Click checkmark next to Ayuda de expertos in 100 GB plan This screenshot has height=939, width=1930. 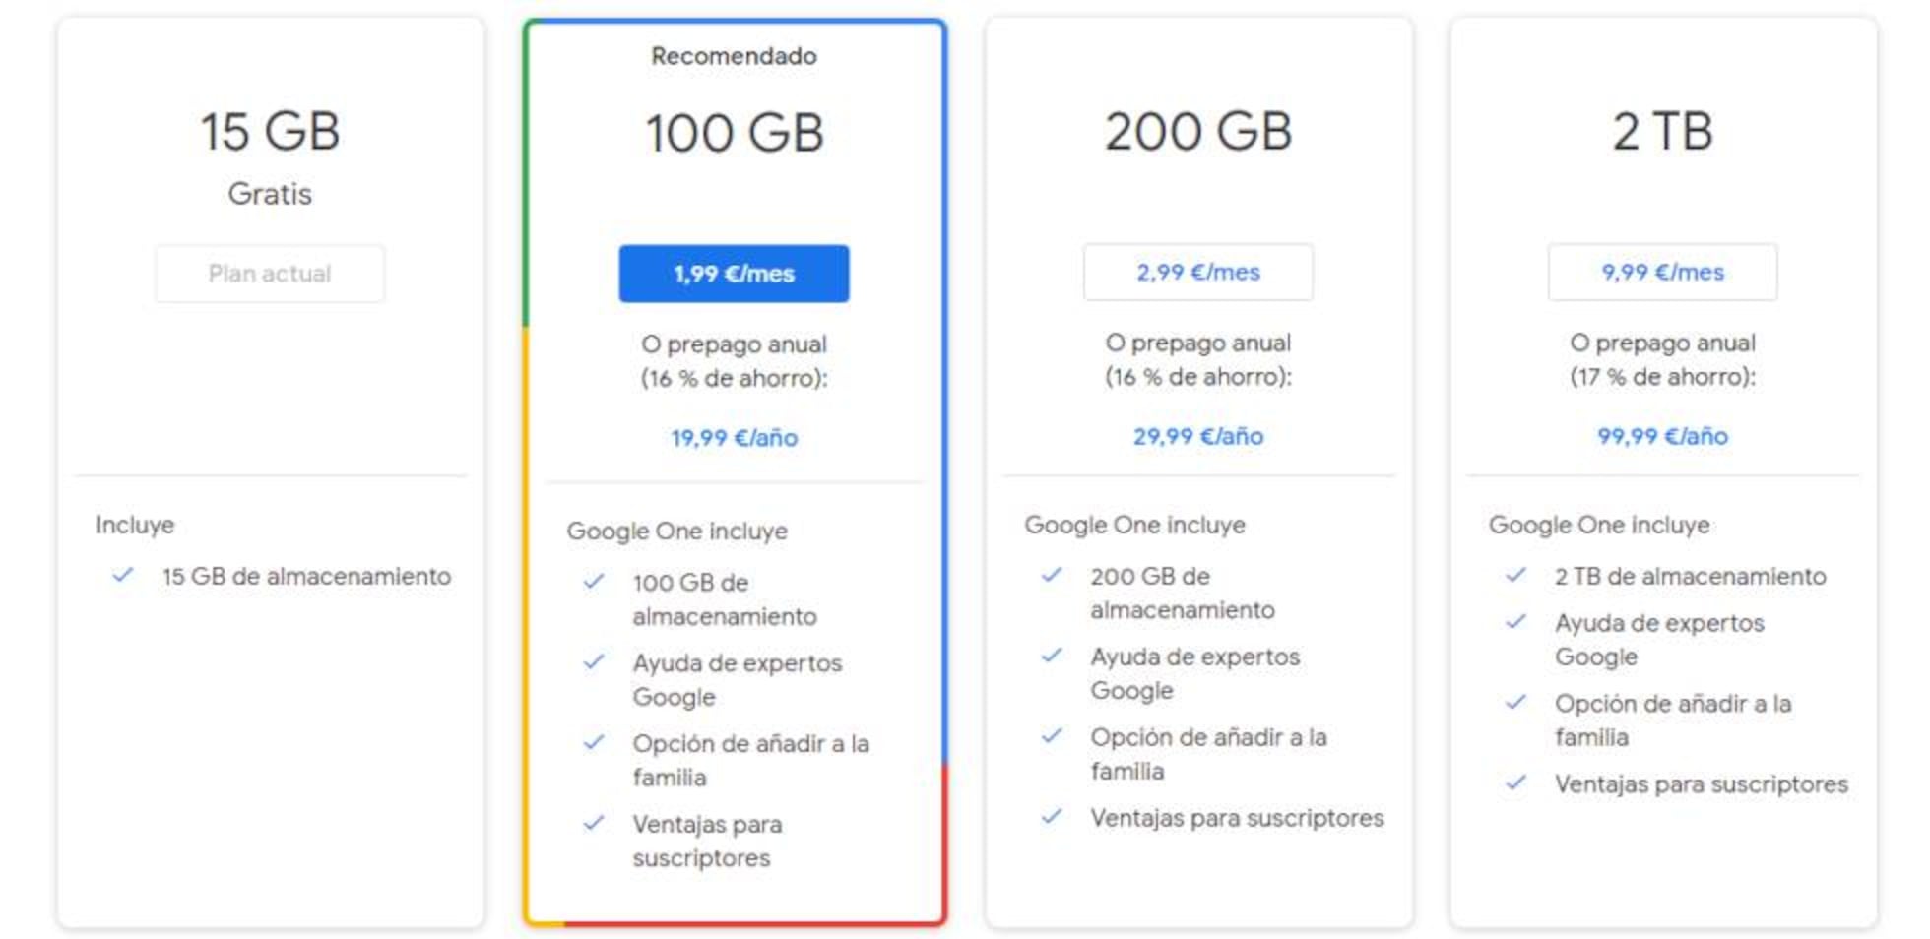pyautogui.click(x=594, y=662)
